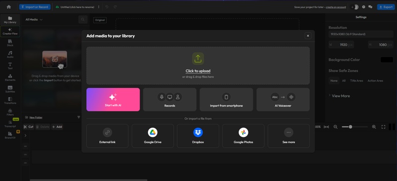Choose the AI Voiceover option
397x181 pixels.
[283, 99]
